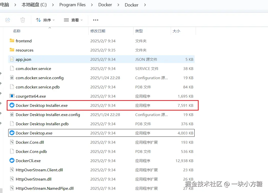The image size is (268, 193).
Task: Sort by the Size (大小) column header
Action: 176,31
